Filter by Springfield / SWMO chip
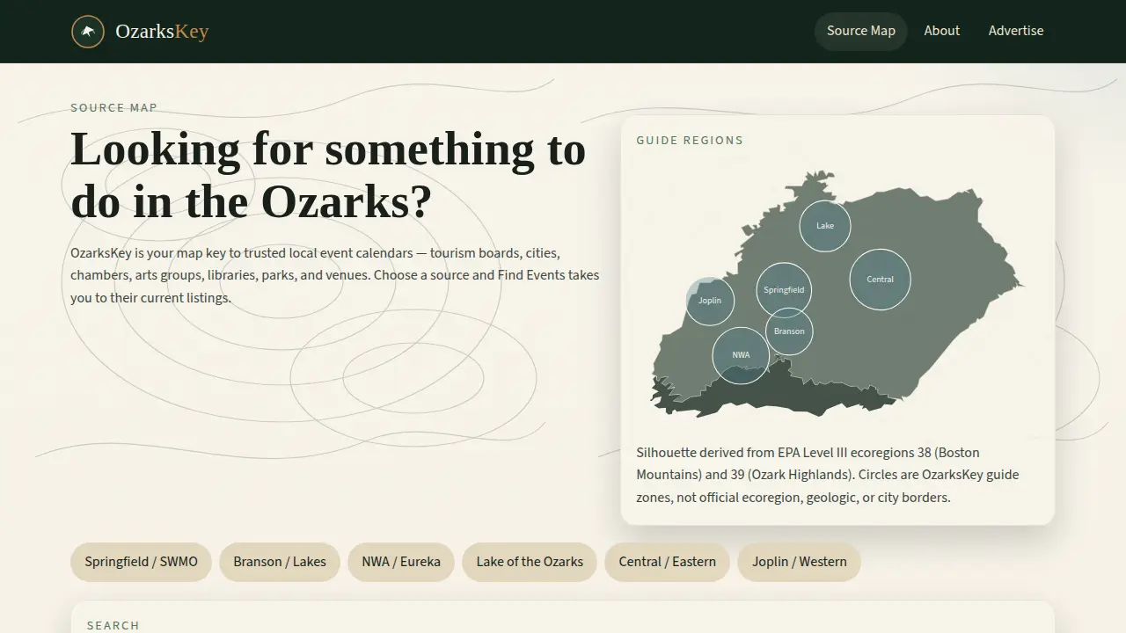 click(141, 562)
